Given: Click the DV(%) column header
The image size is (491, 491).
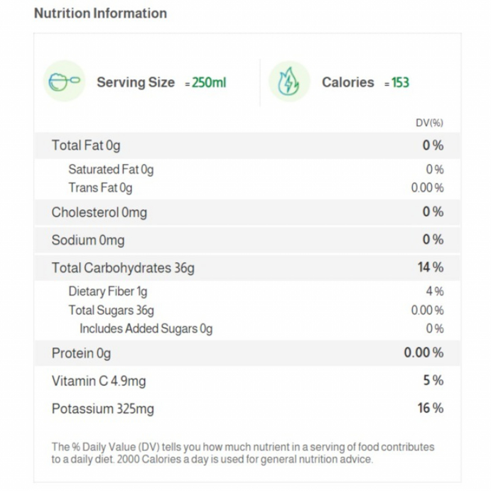Looking at the screenshot, I should click(x=429, y=123).
